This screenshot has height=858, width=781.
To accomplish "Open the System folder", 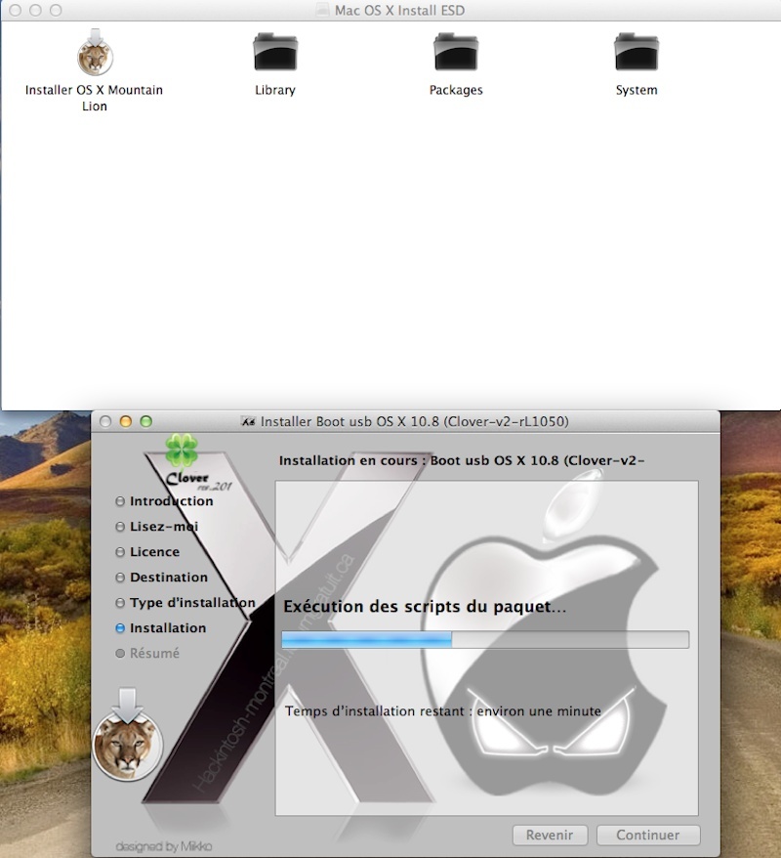I will pyautogui.click(x=637, y=52).
